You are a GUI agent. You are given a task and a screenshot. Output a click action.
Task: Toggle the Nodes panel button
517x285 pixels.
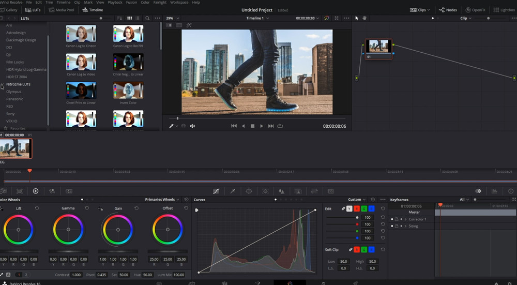[448, 10]
